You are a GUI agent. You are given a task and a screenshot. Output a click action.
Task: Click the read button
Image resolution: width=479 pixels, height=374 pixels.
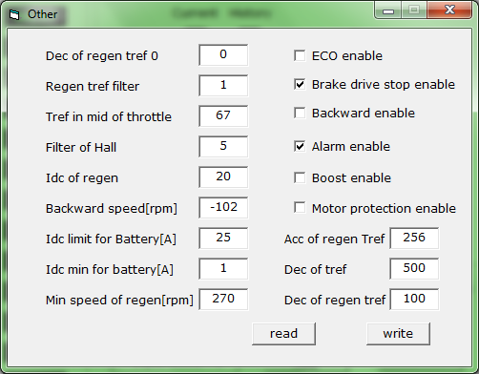tap(283, 334)
